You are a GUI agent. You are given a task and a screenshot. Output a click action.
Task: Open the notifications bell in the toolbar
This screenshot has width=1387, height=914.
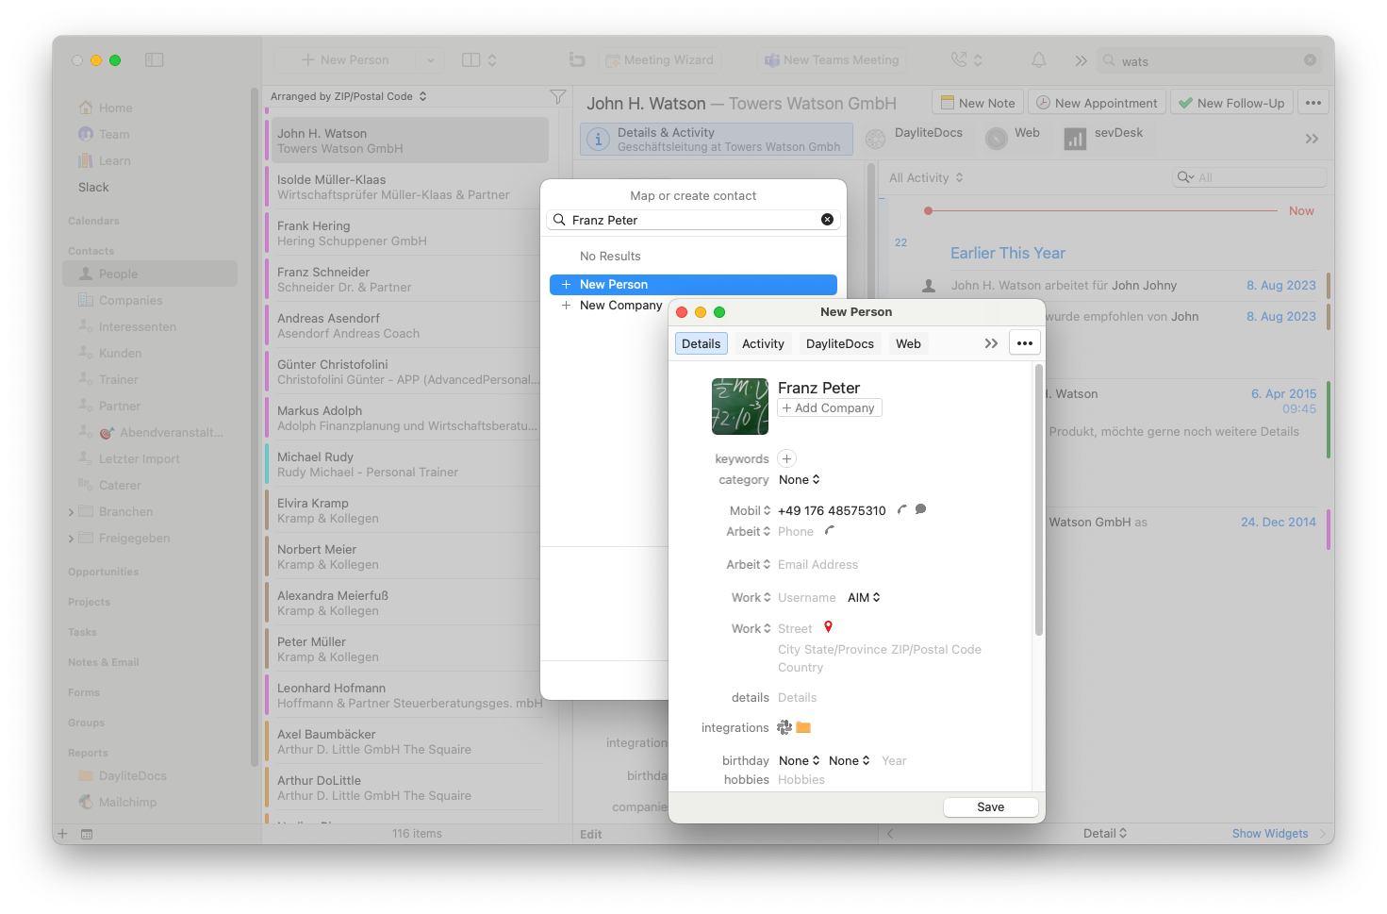pyautogui.click(x=1038, y=60)
